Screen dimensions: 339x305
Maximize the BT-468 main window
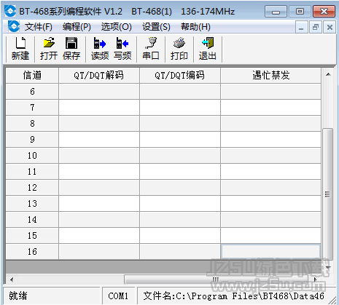(300, 12)
